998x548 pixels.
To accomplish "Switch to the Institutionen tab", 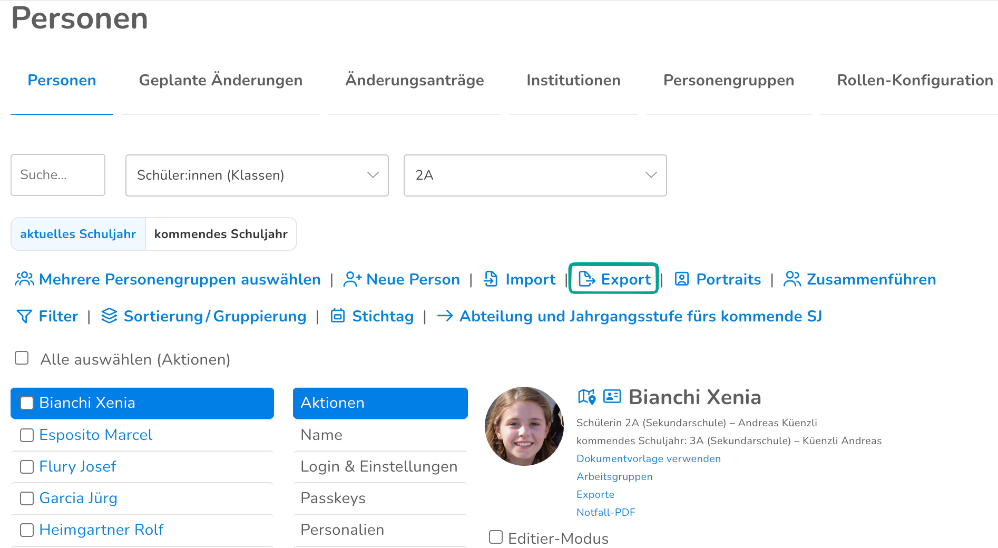I will (573, 80).
